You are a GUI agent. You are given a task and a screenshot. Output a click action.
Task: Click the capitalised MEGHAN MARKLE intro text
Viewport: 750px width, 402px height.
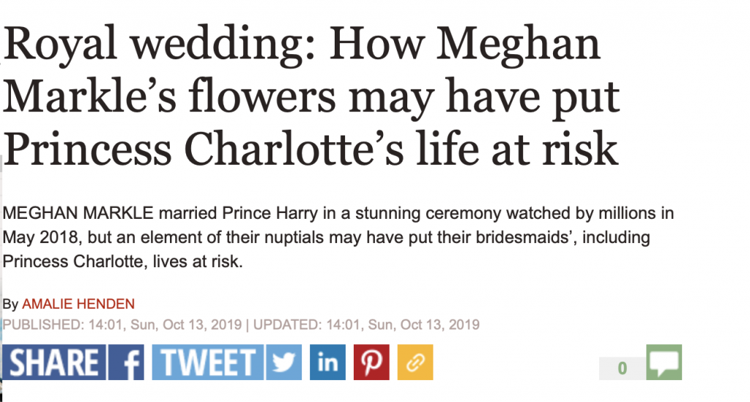click(78, 212)
